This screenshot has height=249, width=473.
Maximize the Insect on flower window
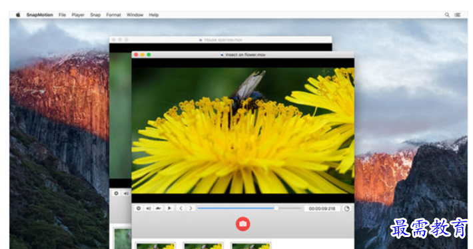coord(149,55)
